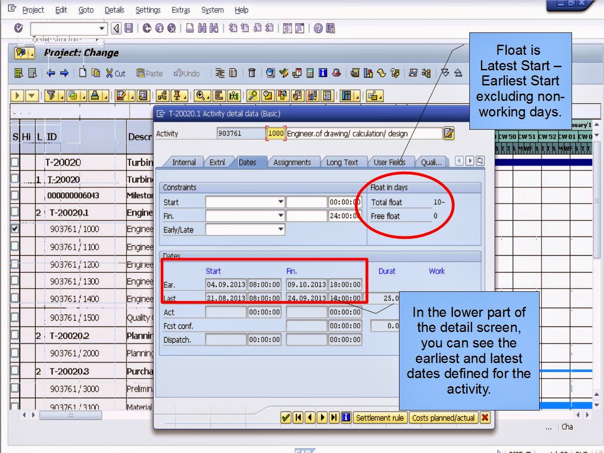Open the Early/Late dropdown
Screen dimensions: 604x453
[280, 230]
